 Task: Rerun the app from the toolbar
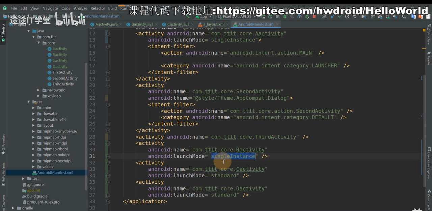263,16
